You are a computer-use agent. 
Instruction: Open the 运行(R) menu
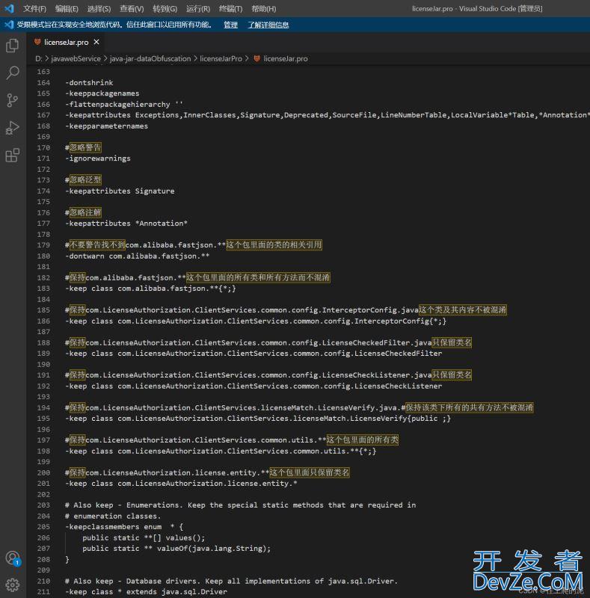[x=198, y=9]
